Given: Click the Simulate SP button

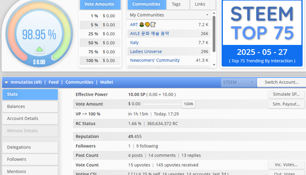Looking at the screenshot, I should coord(286,94).
